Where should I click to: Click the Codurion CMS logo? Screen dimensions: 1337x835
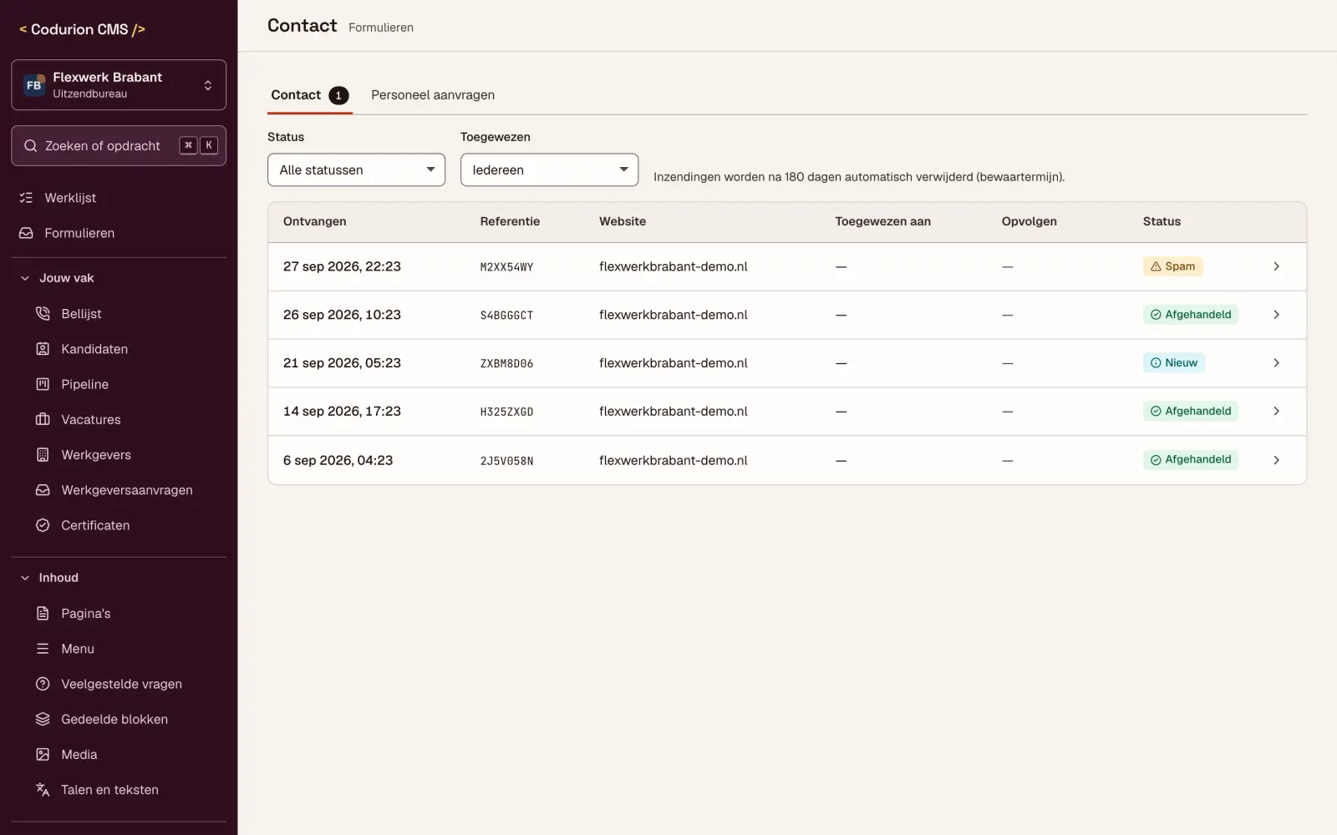click(x=83, y=29)
